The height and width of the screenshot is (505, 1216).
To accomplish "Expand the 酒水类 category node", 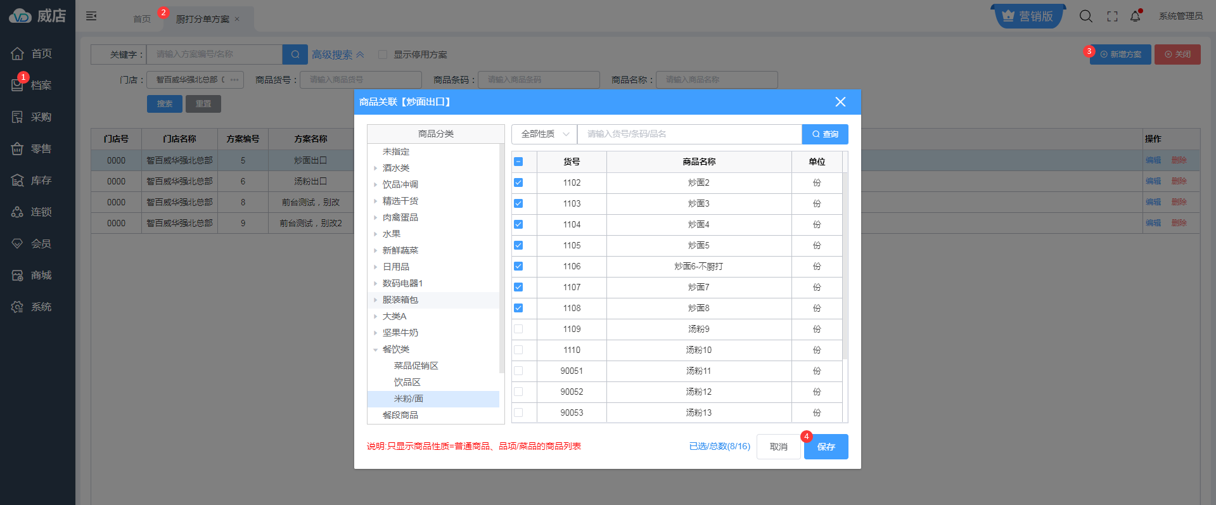I will pos(375,169).
